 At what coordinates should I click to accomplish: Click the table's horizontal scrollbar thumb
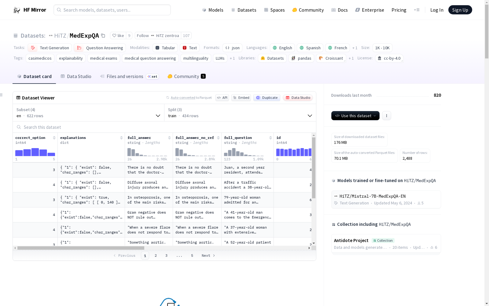tap(81, 248)
